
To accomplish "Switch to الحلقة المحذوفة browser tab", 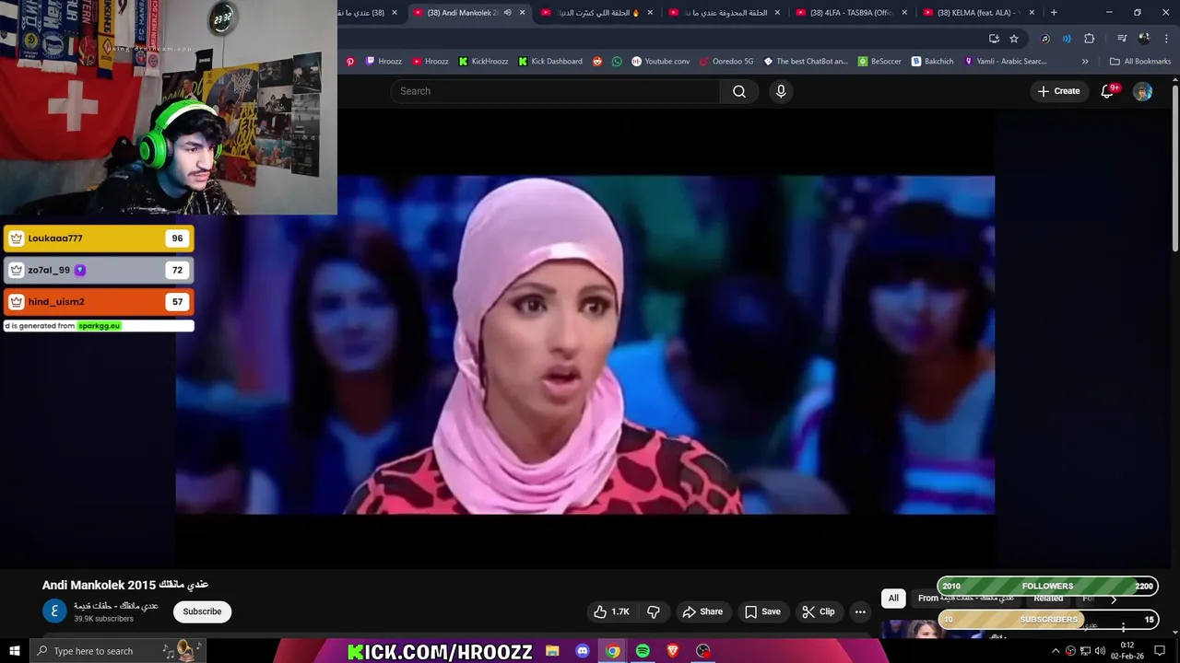I will click(x=726, y=12).
